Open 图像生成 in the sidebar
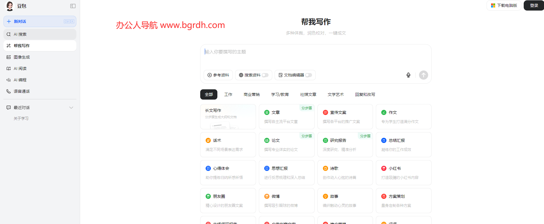This screenshot has height=224, width=544. 40,57
